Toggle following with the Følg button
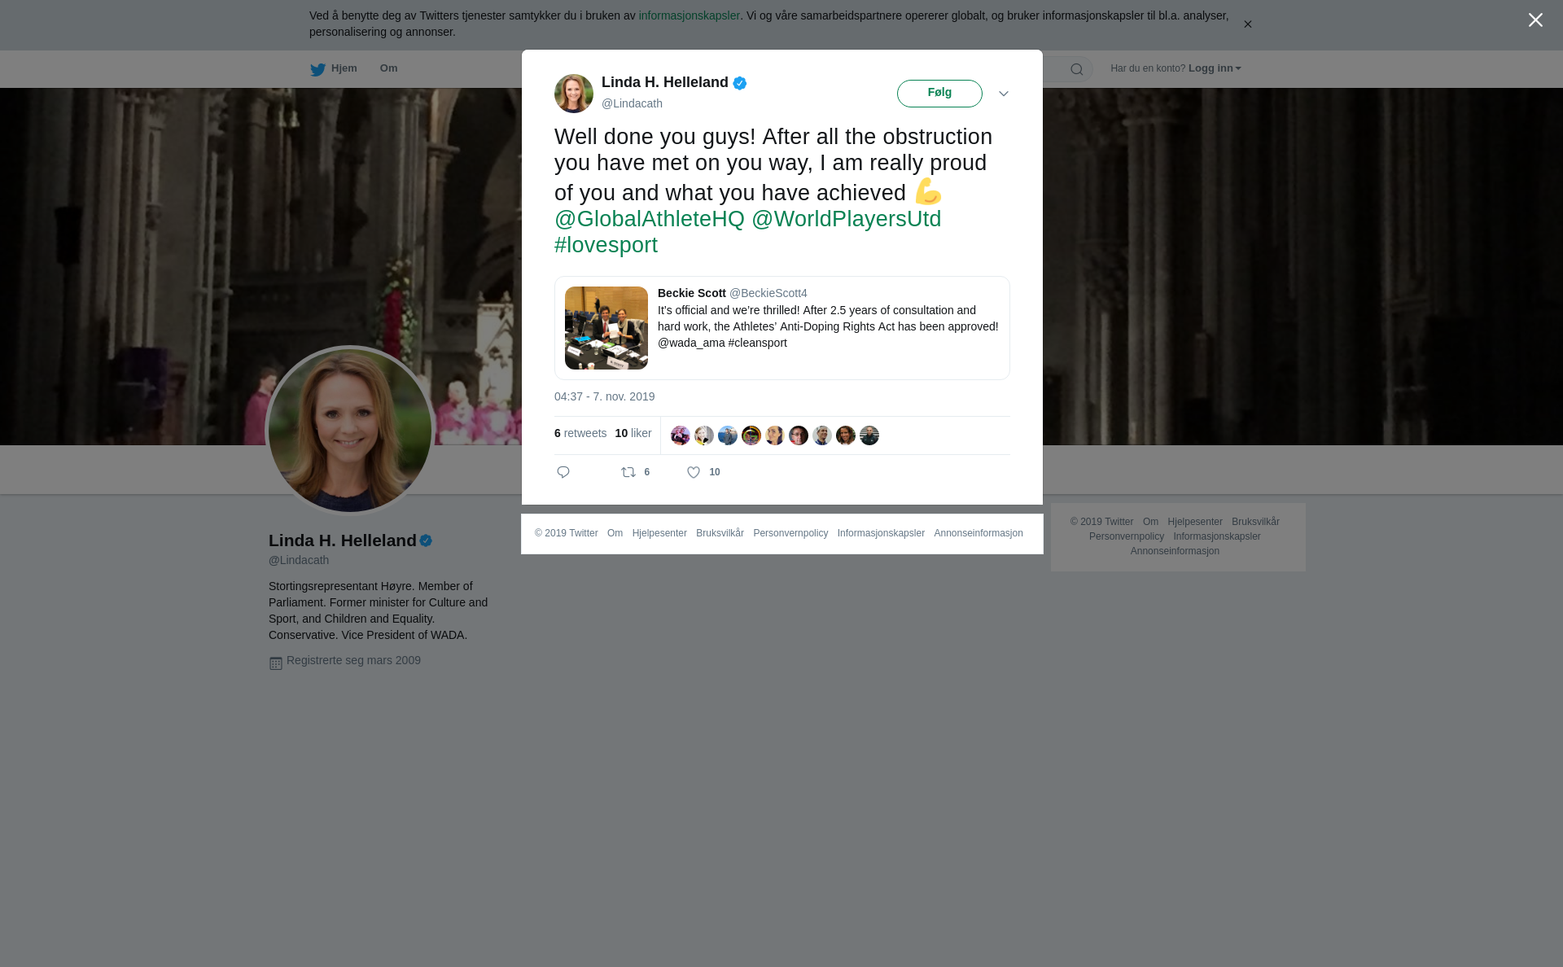The width and height of the screenshot is (1563, 967). pos(939,94)
